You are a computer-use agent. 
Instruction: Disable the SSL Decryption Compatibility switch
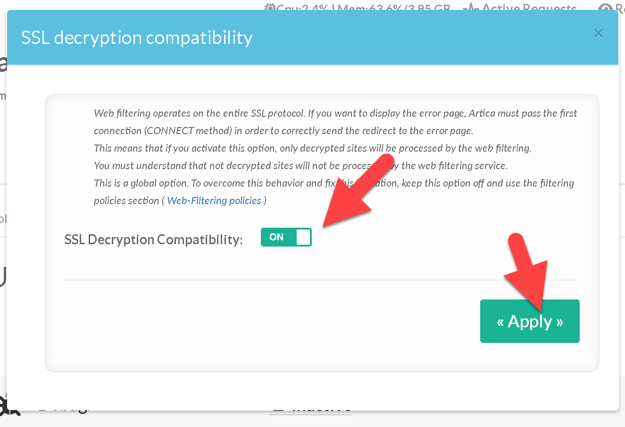click(x=286, y=237)
